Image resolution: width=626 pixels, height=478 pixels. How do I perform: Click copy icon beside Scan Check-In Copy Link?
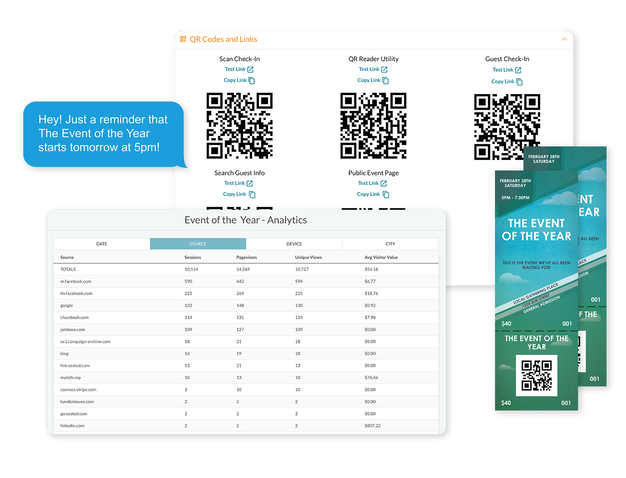[252, 81]
